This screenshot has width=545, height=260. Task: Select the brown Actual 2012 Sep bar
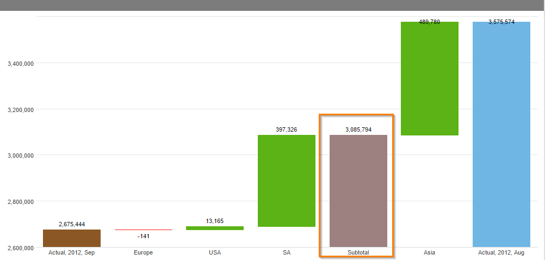(x=72, y=238)
